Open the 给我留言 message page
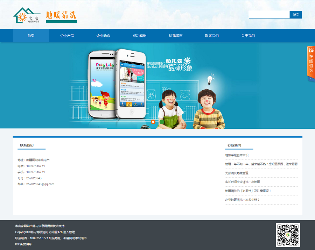The width and height of the screenshot is (315, 250). point(175,36)
